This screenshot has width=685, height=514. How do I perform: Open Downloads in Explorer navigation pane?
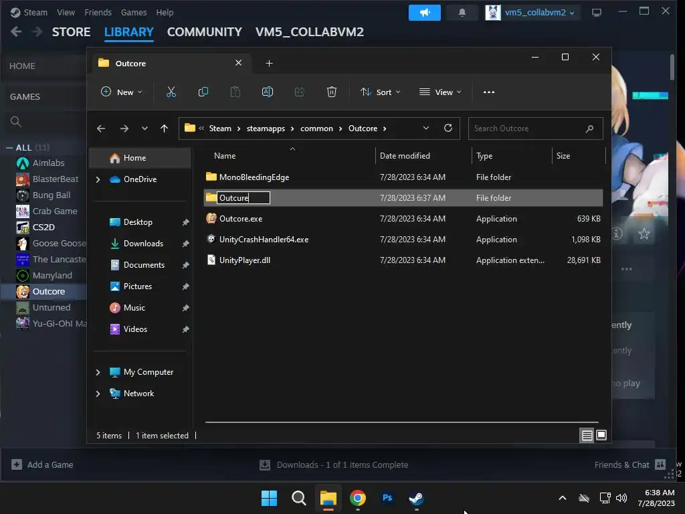click(143, 244)
